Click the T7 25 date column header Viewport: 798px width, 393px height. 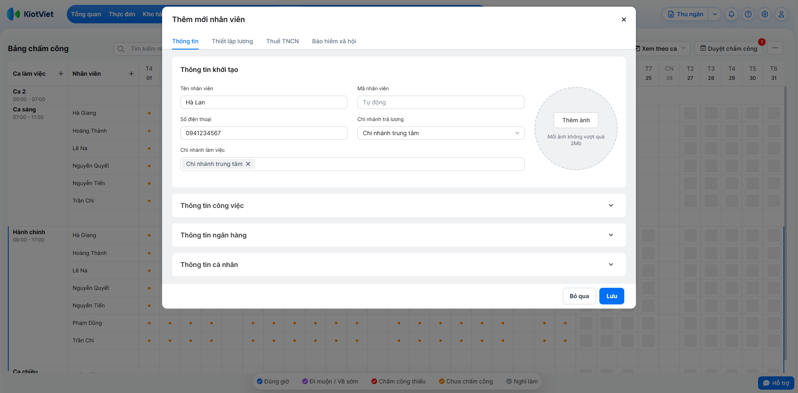coord(648,73)
